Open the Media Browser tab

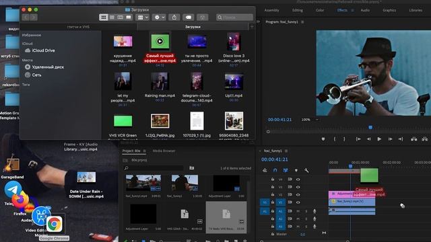tap(164, 151)
